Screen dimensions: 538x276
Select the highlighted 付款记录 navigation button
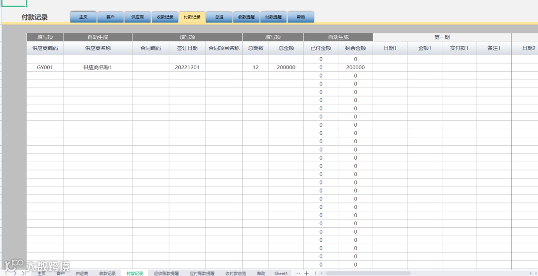192,17
